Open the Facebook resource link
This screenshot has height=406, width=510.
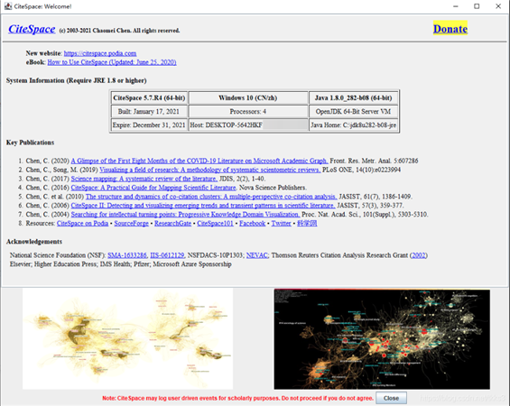pyautogui.click(x=253, y=224)
